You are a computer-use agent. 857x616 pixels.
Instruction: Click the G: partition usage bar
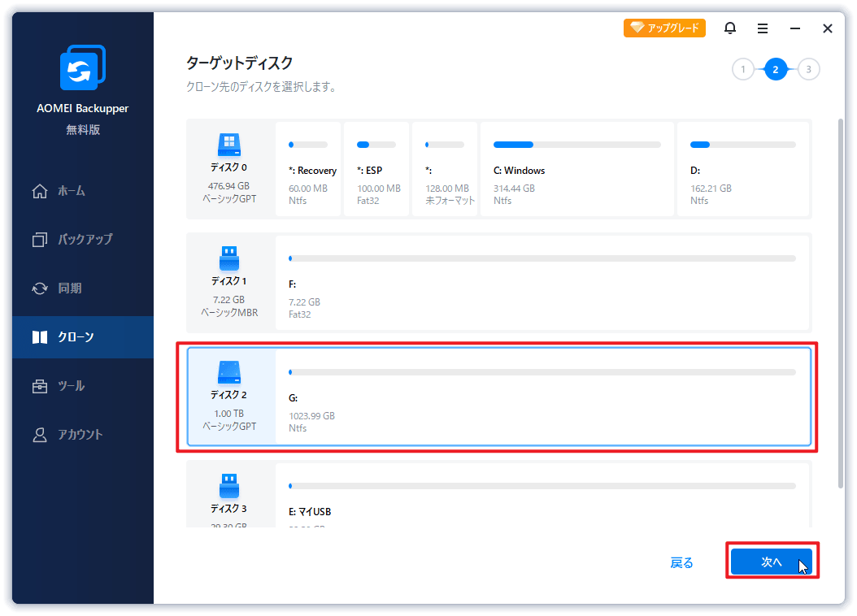point(542,372)
